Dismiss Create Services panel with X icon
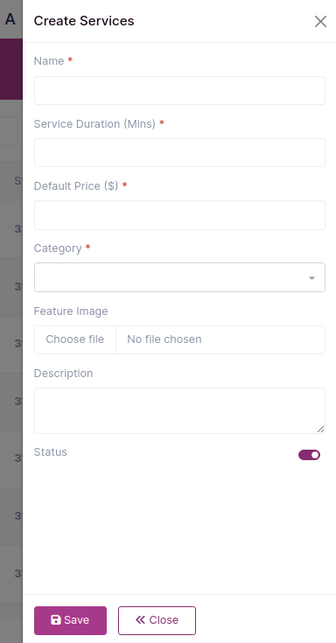 coord(320,21)
